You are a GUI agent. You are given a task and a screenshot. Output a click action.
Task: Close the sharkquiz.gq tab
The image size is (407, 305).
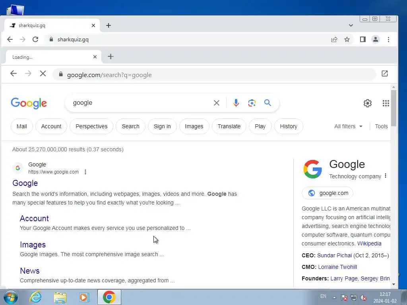93,25
